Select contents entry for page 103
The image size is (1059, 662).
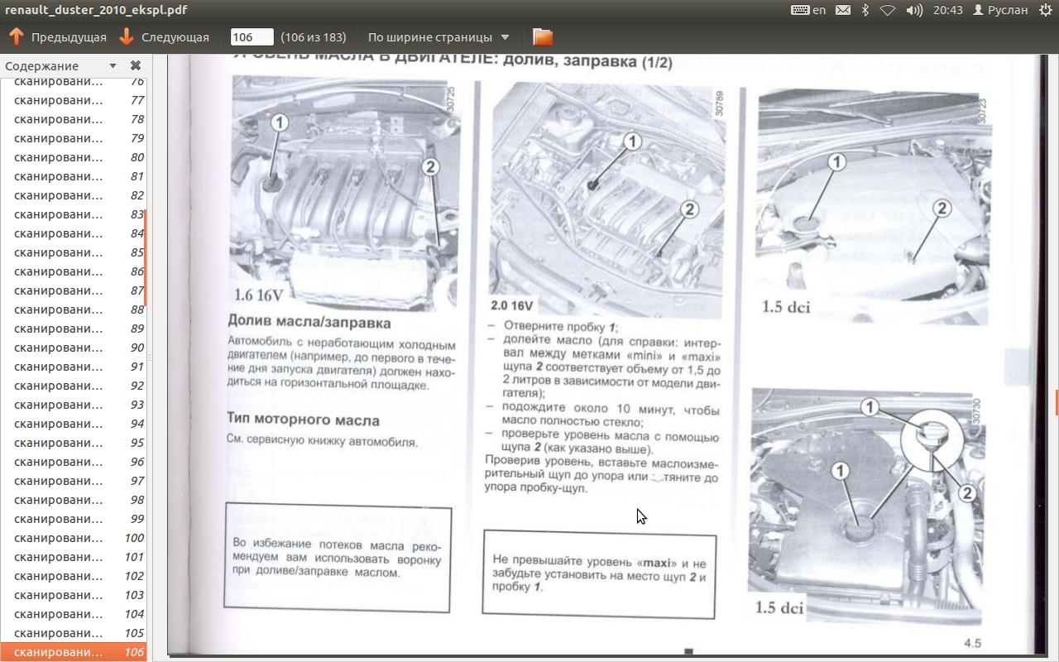point(74,595)
